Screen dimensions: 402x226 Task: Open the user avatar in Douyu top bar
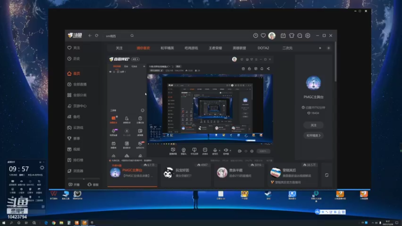tap(272, 36)
